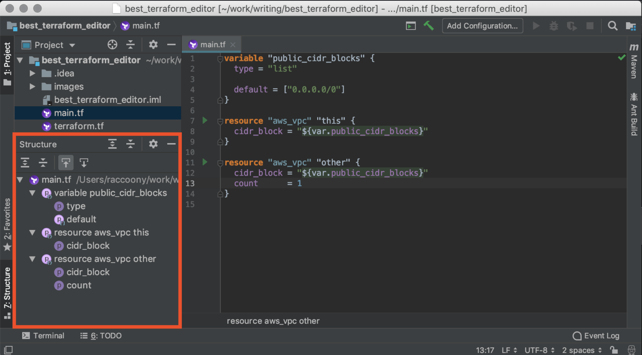Open the 6: TODO tool window

click(101, 336)
